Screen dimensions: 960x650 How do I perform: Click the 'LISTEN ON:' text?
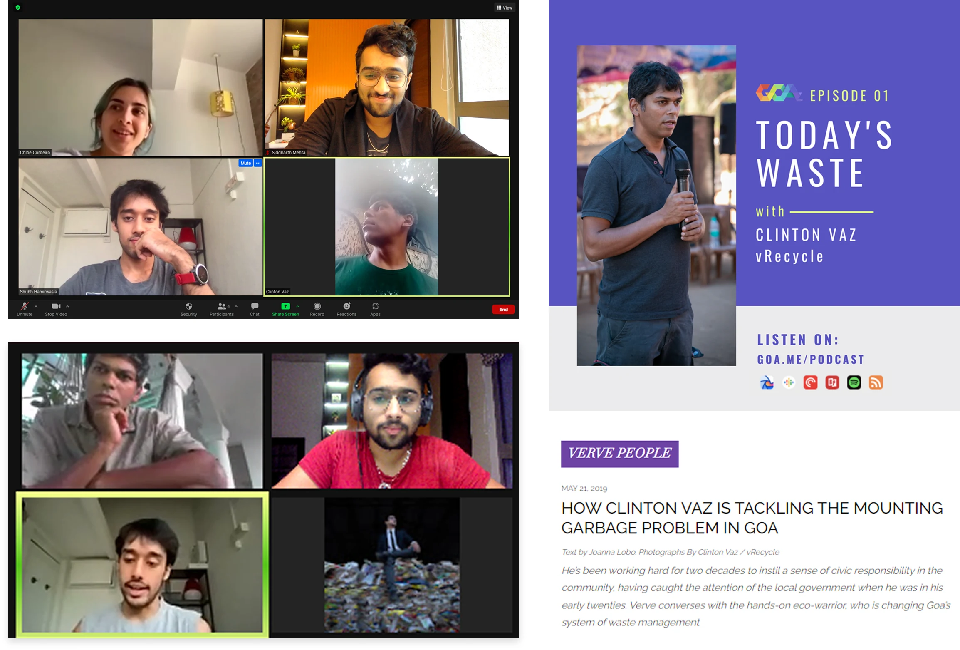[798, 340]
